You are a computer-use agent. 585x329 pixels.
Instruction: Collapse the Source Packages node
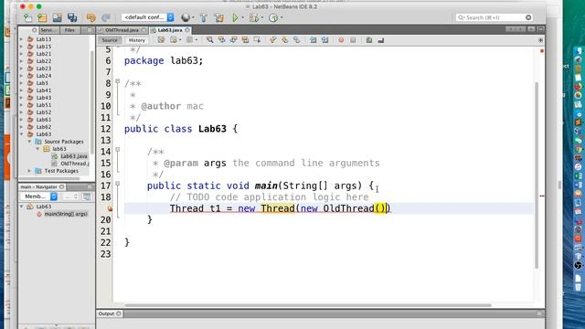point(29,142)
